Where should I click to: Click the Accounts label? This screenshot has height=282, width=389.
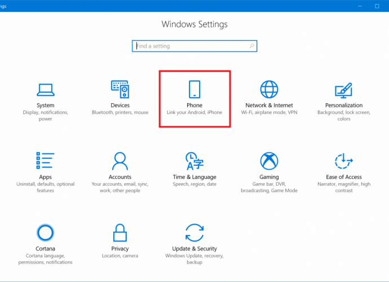tap(120, 177)
